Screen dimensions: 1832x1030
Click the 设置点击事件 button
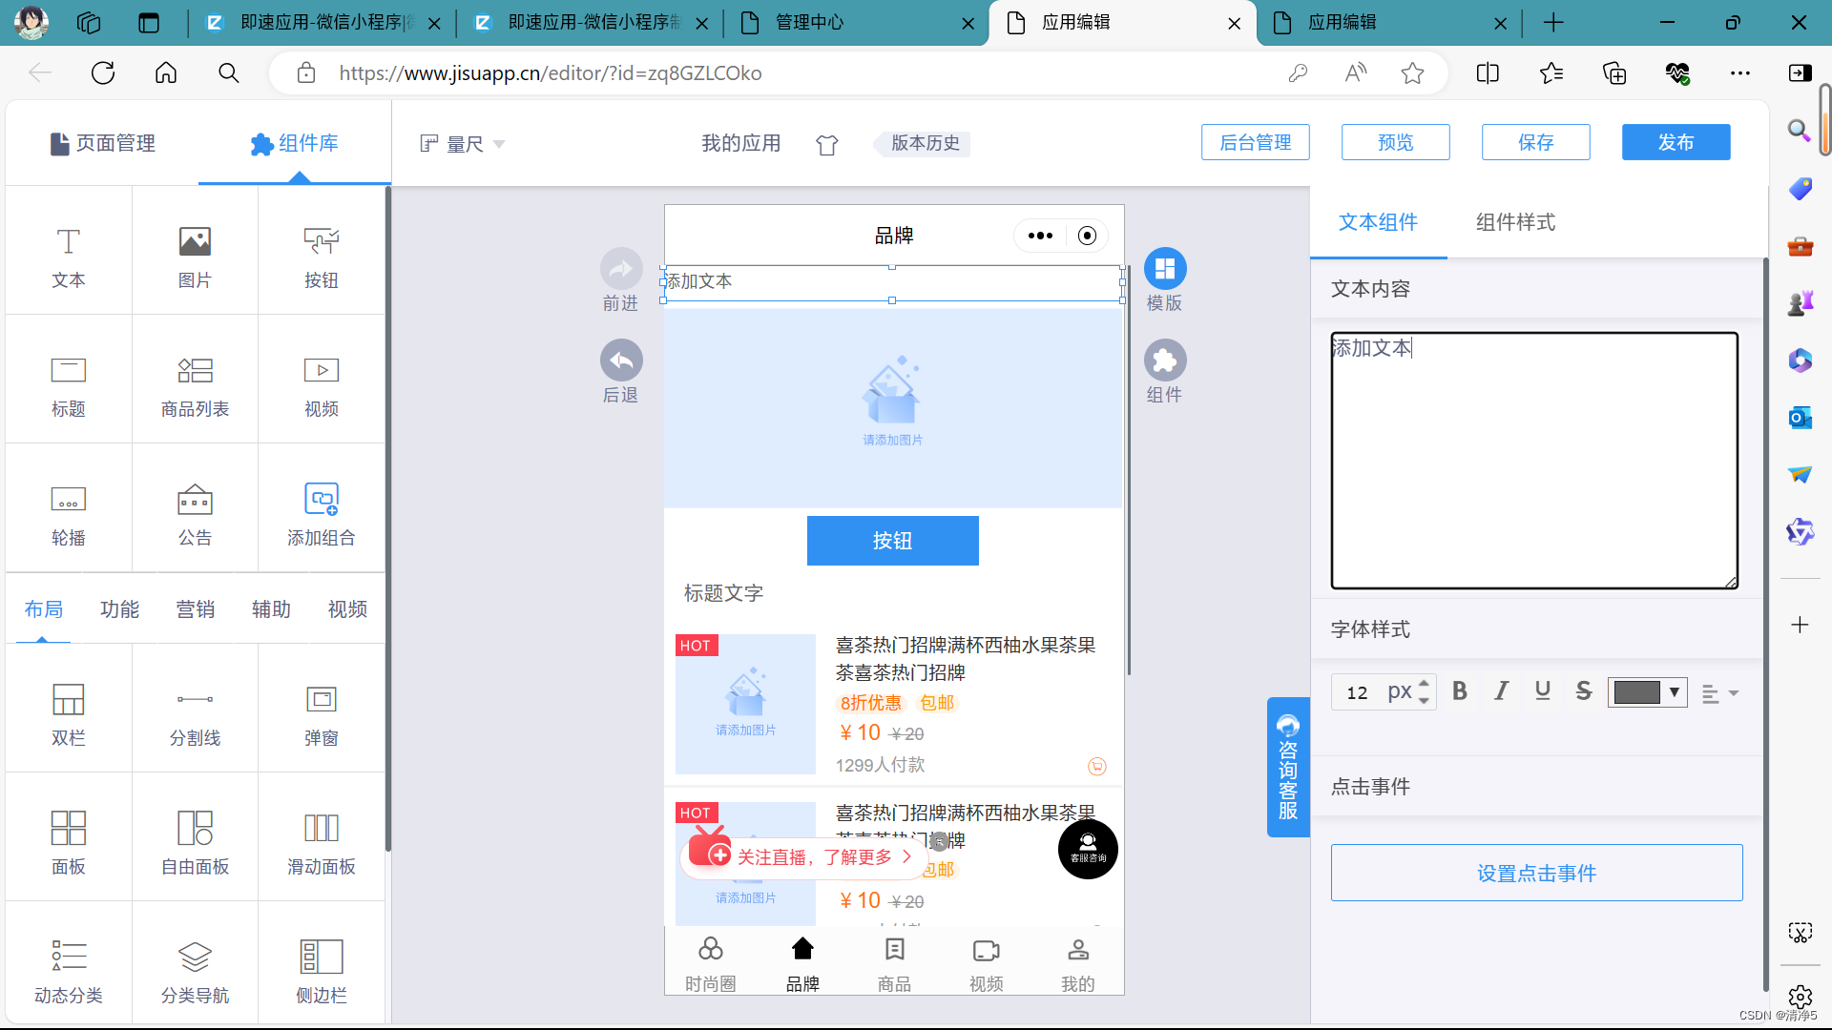(x=1536, y=873)
